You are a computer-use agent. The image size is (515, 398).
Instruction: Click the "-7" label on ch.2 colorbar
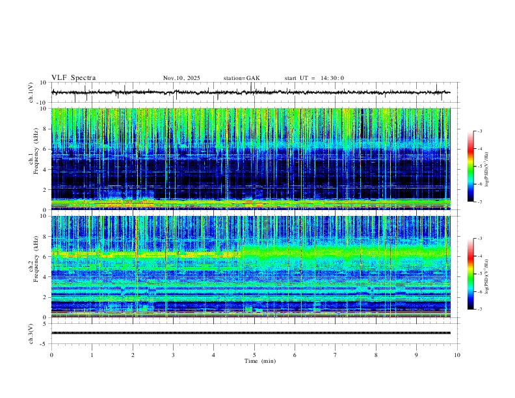point(479,310)
